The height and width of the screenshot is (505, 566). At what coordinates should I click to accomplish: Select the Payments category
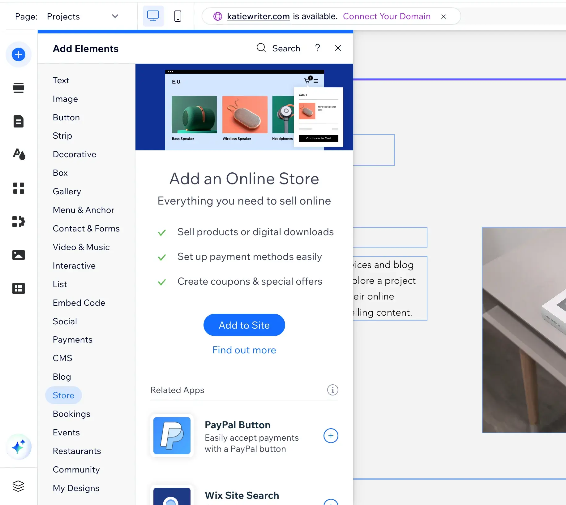[72, 340]
